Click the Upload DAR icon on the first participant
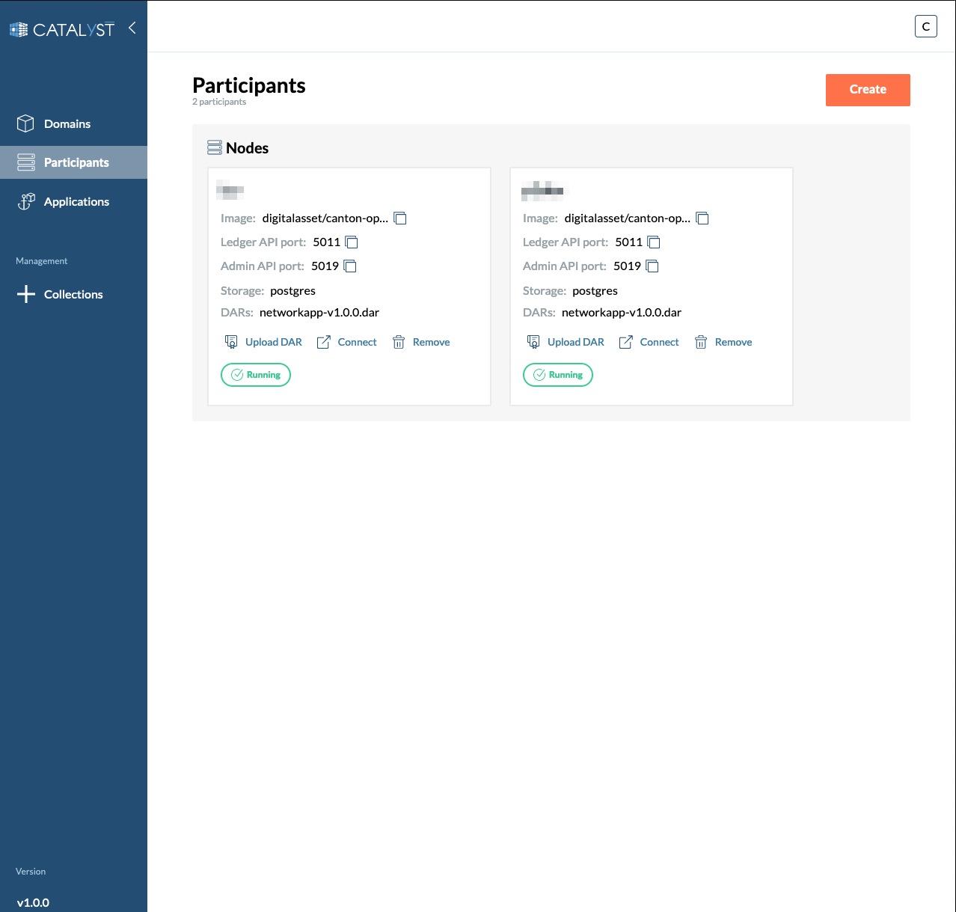The height and width of the screenshot is (912, 956). (x=231, y=341)
